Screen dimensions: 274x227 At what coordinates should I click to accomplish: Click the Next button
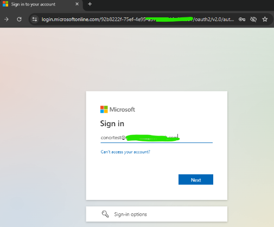click(x=196, y=179)
